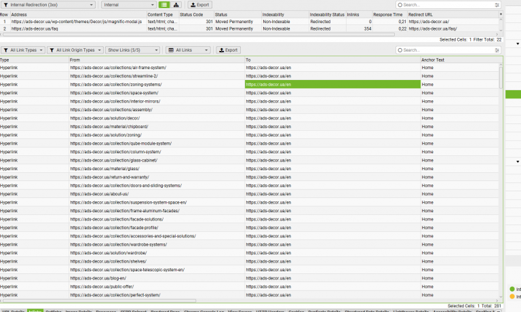Screen dimensions: 521x312
Task: Select From URL collection/zoning-systems/
Action: pos(116,84)
